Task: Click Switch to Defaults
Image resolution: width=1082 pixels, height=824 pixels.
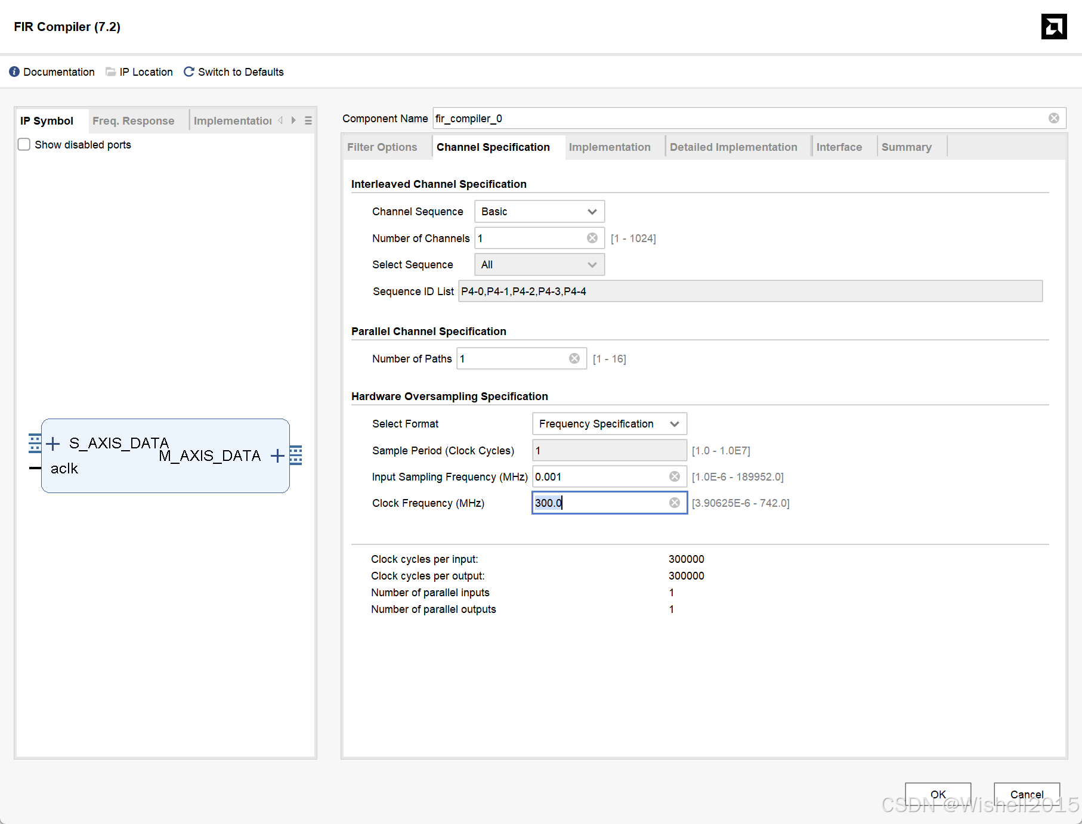Action: [x=241, y=72]
